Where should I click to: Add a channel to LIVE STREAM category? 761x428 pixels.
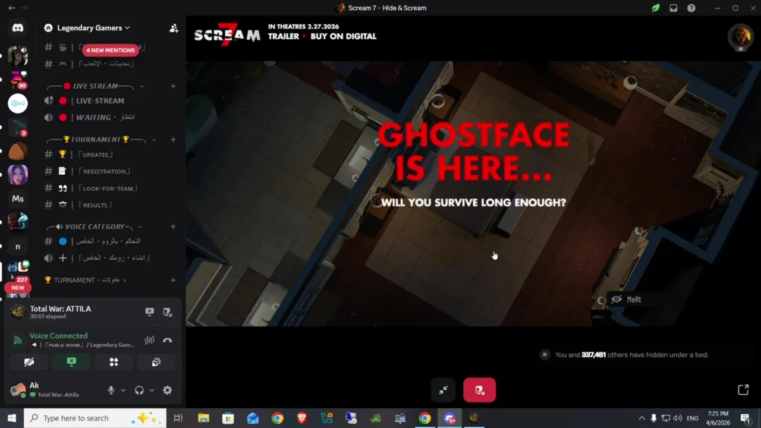click(x=173, y=86)
